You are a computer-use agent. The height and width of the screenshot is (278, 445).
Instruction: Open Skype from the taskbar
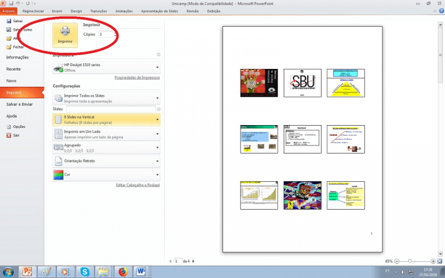[85, 272]
